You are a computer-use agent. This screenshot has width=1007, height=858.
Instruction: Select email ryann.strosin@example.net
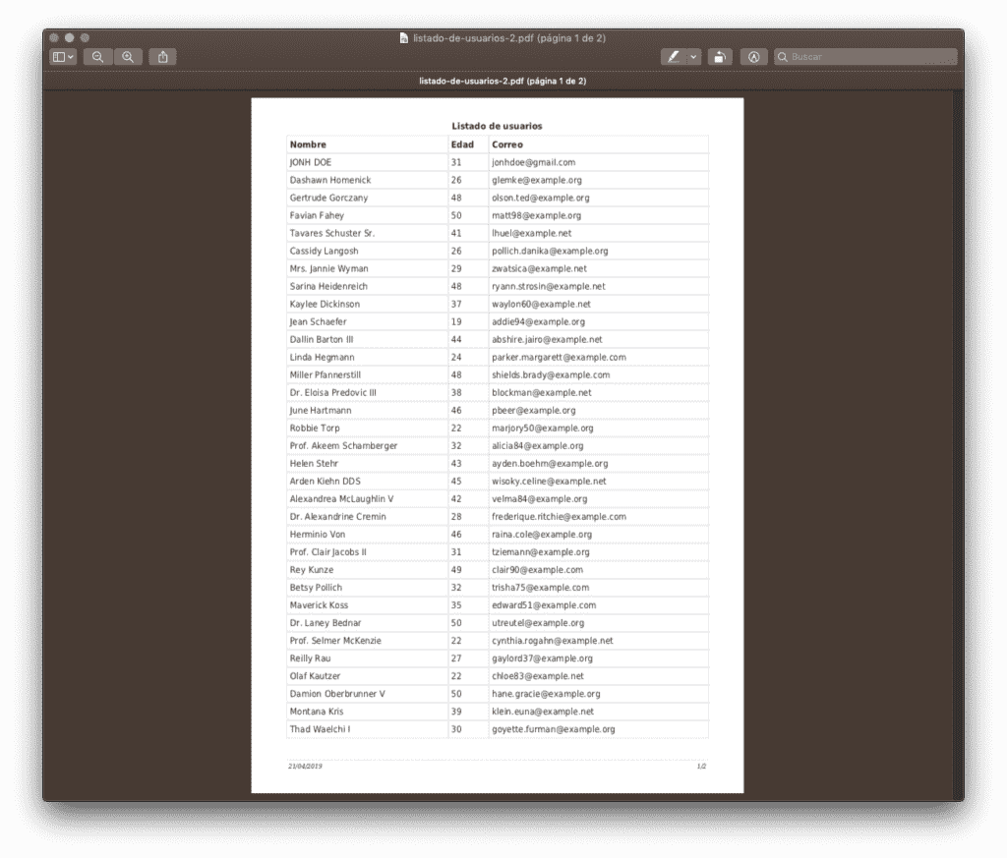[549, 286]
